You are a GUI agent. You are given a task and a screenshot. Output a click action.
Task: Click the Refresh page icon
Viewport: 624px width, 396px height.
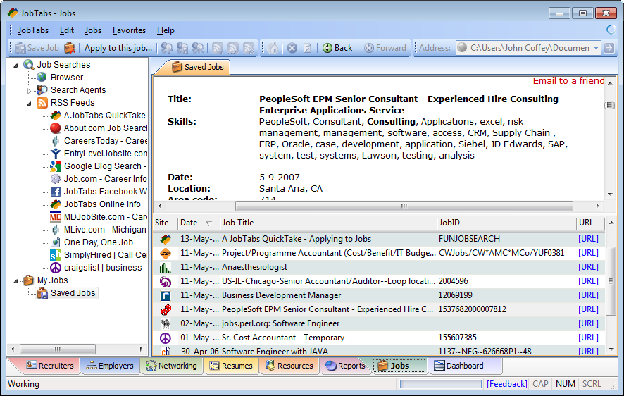[x=307, y=48]
